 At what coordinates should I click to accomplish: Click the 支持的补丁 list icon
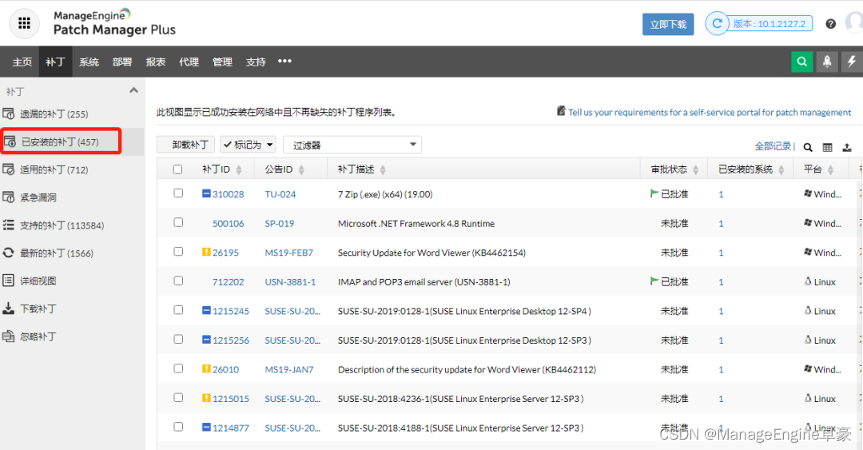(8, 225)
